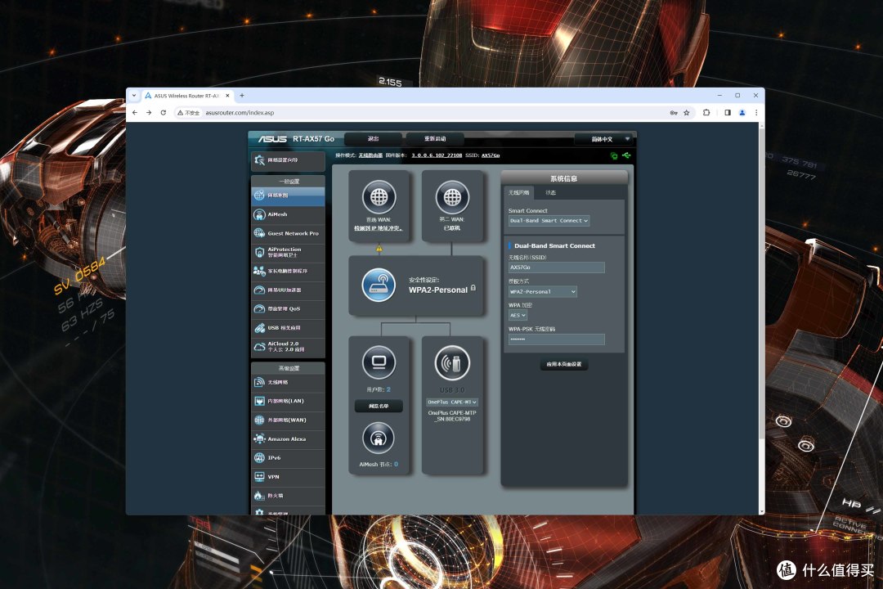Open AiProtection in the sidebar
The image size is (883, 589).
(288, 252)
